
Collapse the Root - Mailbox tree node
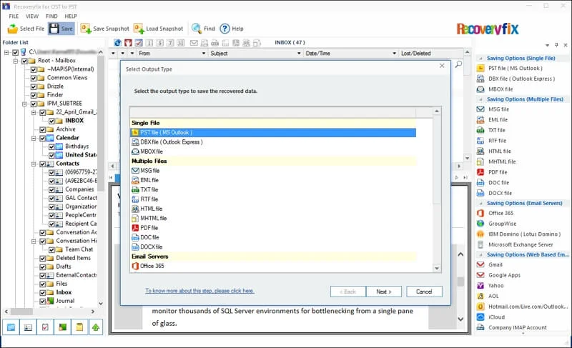pyautogui.click(x=16, y=61)
